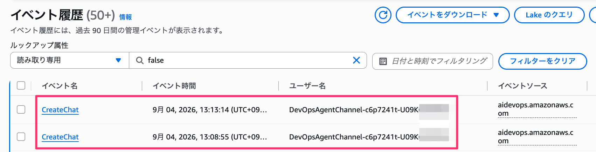This screenshot has width=596, height=152.
Task: Sort by イベント時間 column header
Action: pyautogui.click(x=174, y=86)
